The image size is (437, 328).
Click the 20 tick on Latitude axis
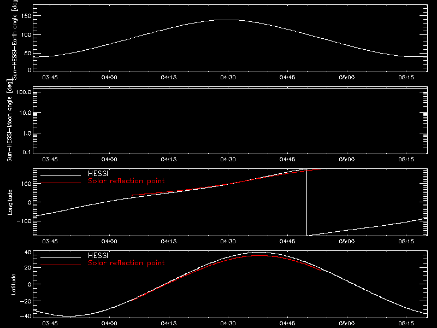(28, 268)
